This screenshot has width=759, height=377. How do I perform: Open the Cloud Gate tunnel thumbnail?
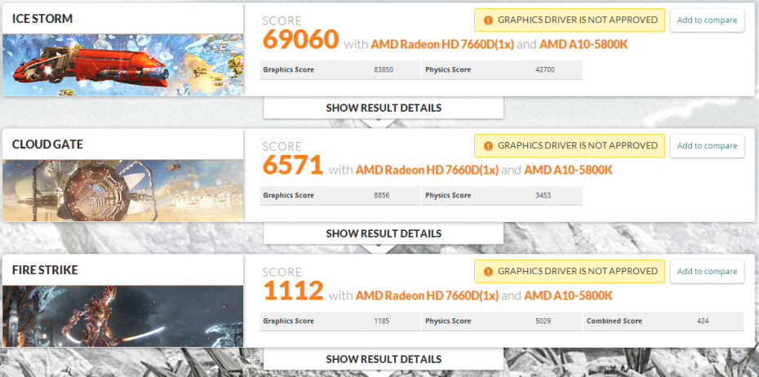(122, 191)
